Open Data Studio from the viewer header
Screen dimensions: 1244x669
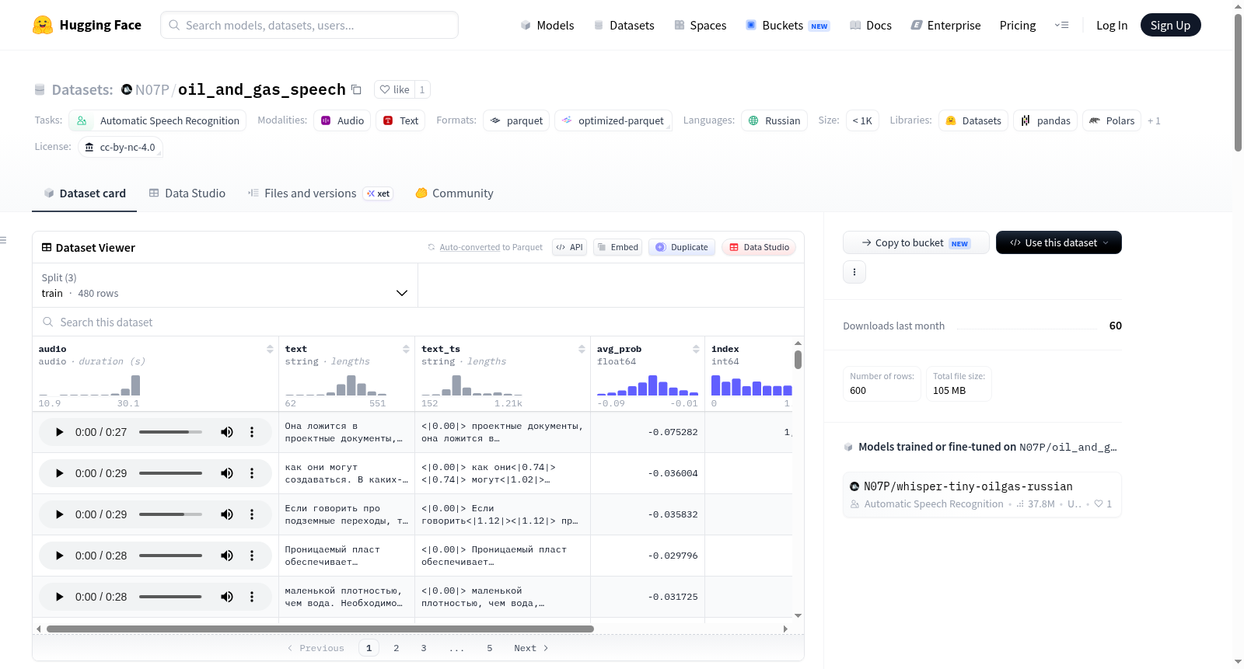pyautogui.click(x=759, y=247)
